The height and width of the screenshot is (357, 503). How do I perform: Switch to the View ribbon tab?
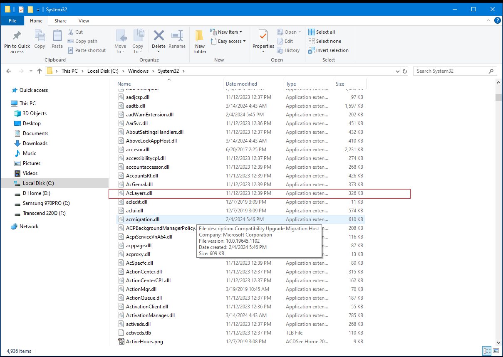tap(84, 21)
